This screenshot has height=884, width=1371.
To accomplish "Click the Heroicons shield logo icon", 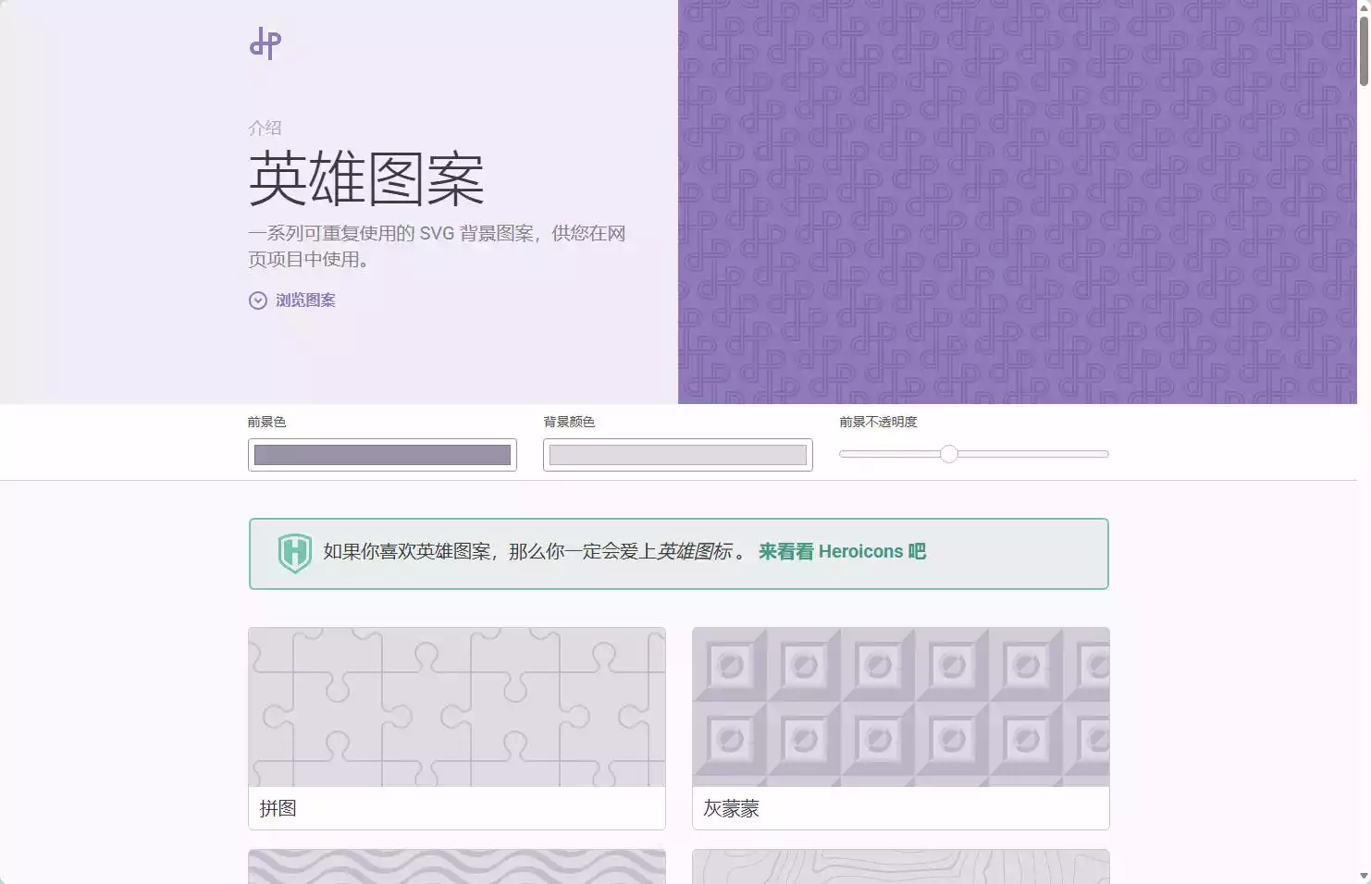I will (x=295, y=553).
